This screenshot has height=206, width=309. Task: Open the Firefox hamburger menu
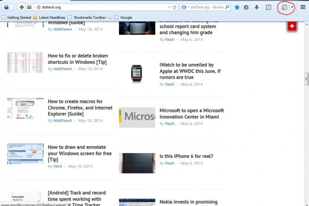click(303, 7)
